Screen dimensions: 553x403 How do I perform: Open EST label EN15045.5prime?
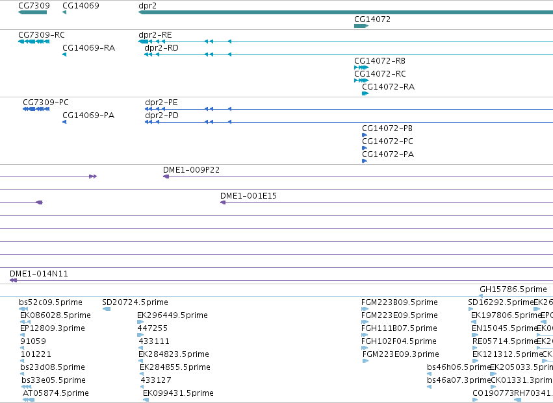coord(505,328)
